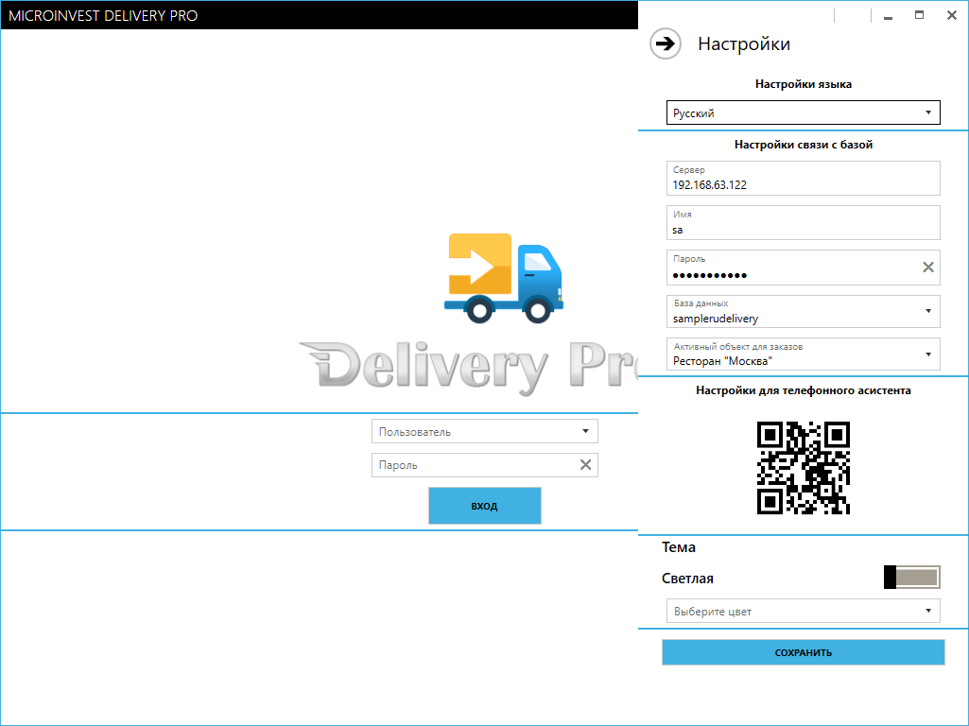Click the Настройки языка heading

[x=803, y=84]
